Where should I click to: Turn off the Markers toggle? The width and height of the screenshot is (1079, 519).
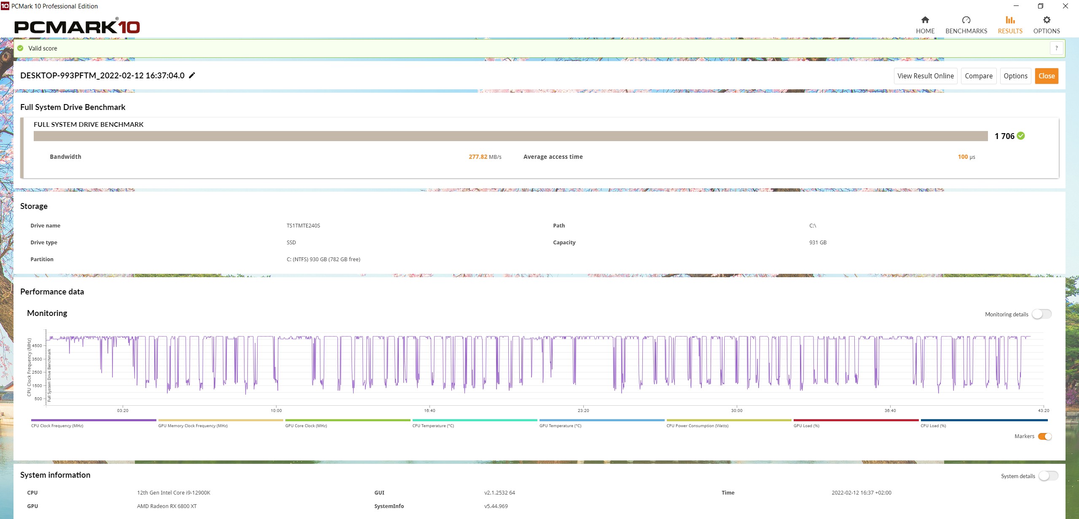[x=1045, y=436]
